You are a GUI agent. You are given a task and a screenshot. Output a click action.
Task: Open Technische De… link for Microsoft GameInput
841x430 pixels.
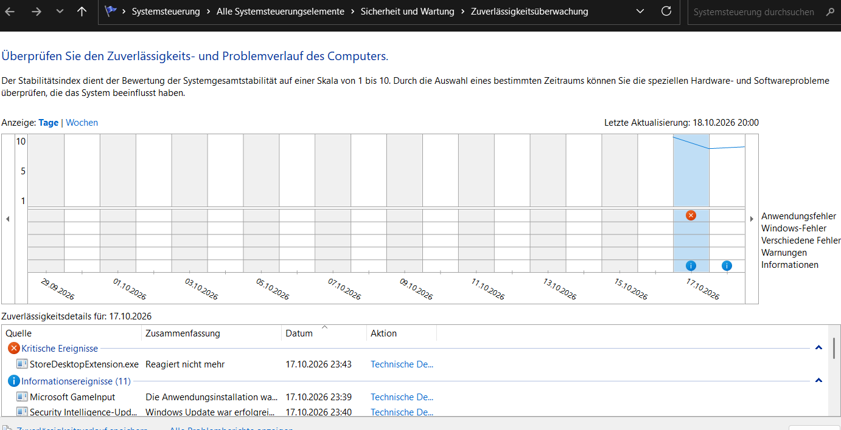pos(402,397)
